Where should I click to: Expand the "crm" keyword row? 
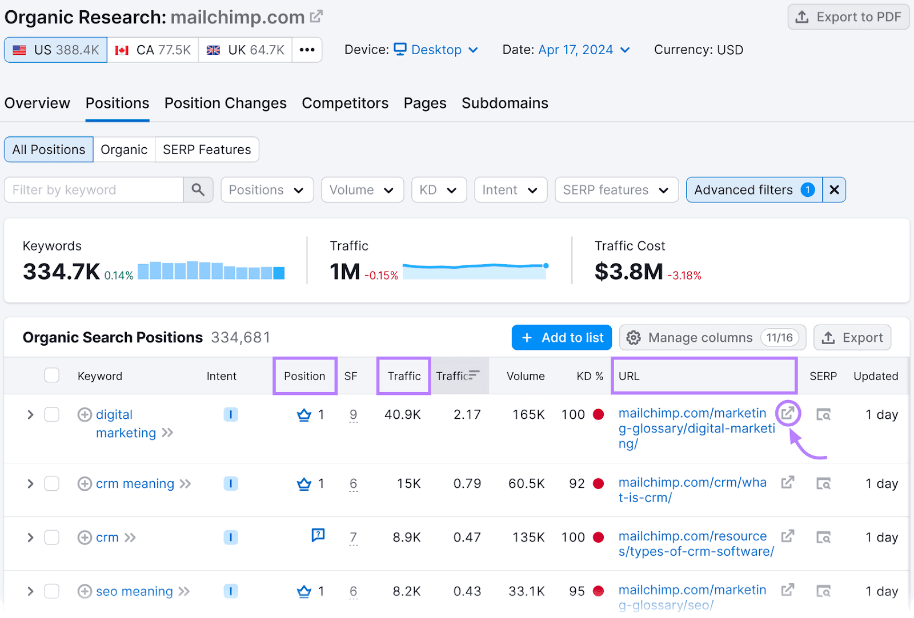click(30, 537)
